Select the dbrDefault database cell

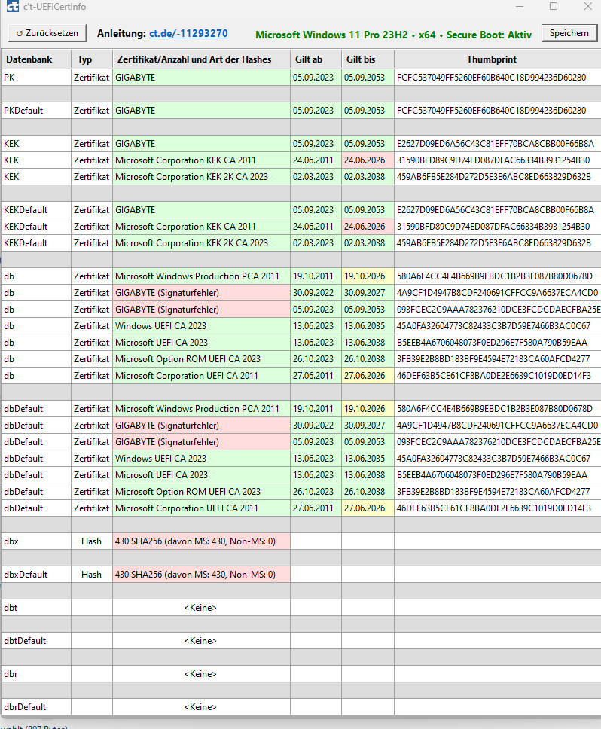(x=36, y=707)
